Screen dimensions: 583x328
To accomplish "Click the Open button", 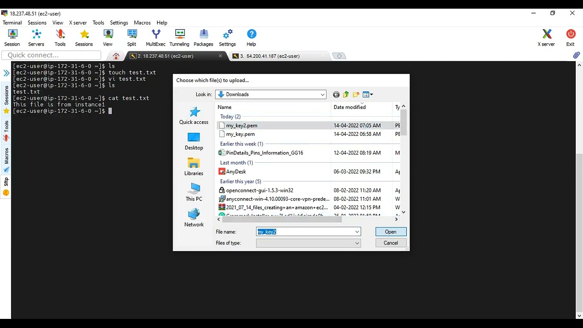I will pyautogui.click(x=391, y=232).
